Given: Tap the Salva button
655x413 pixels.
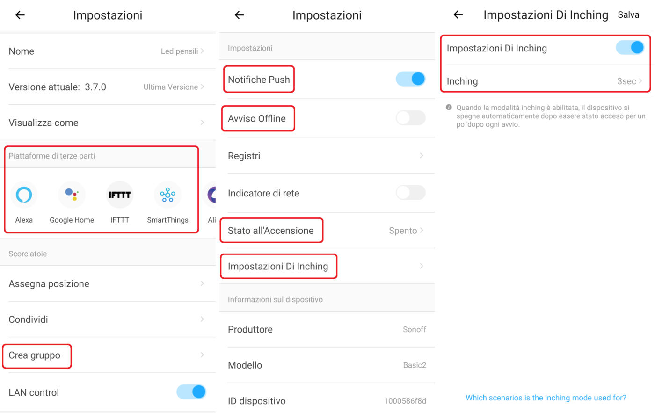Looking at the screenshot, I should coord(628,15).
